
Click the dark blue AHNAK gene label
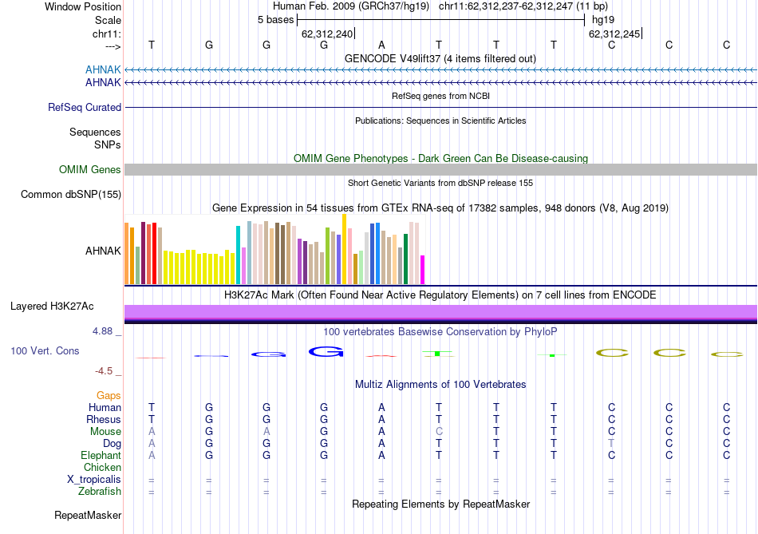103,83
